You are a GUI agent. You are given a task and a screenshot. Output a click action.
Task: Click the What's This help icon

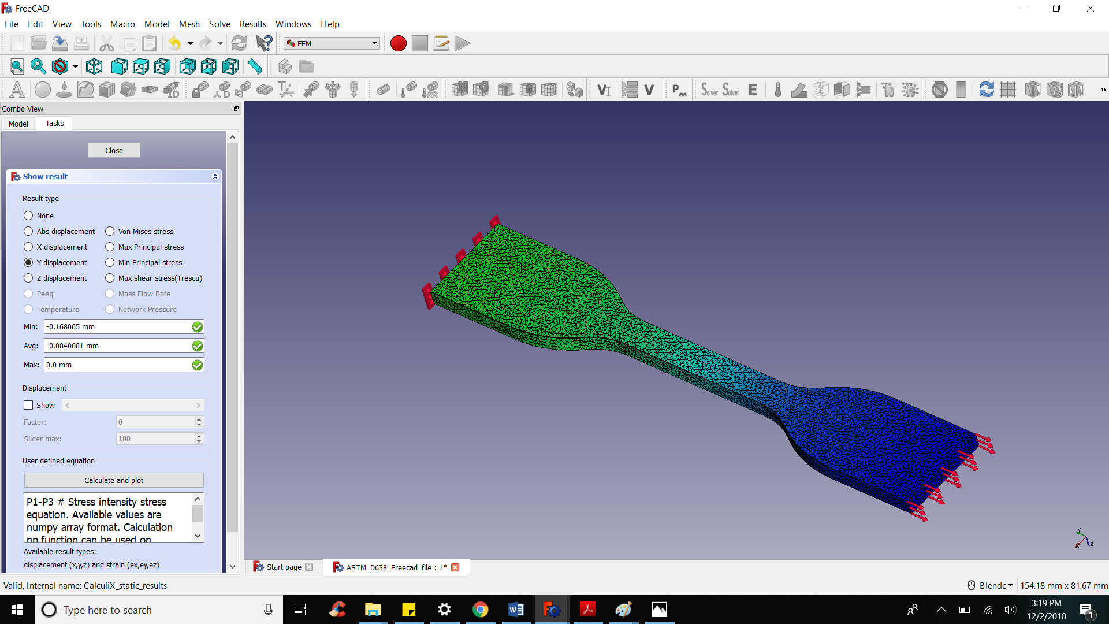tap(264, 43)
